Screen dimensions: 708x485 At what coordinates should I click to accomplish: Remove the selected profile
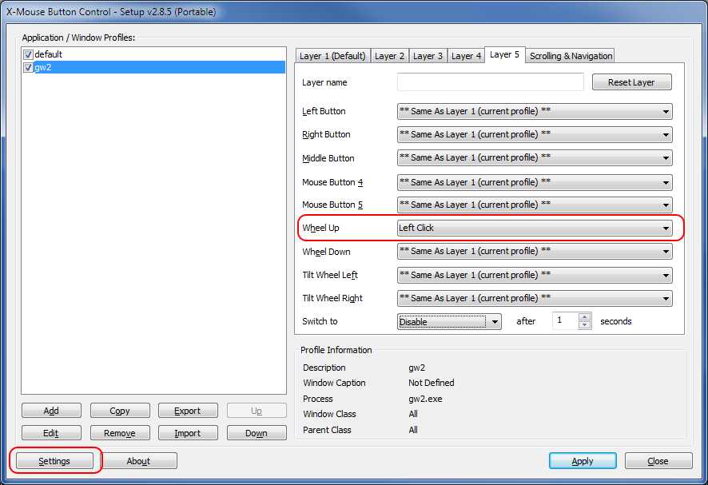119,433
